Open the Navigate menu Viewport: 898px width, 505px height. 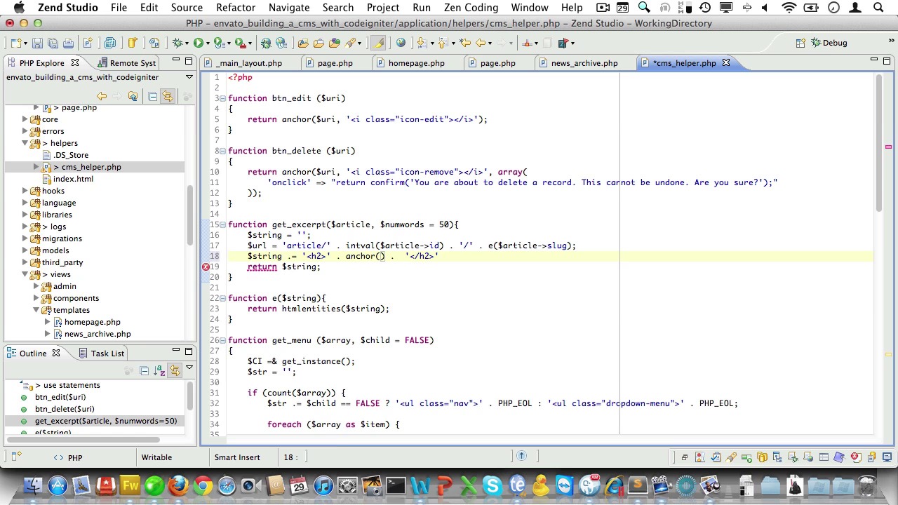[289, 7]
